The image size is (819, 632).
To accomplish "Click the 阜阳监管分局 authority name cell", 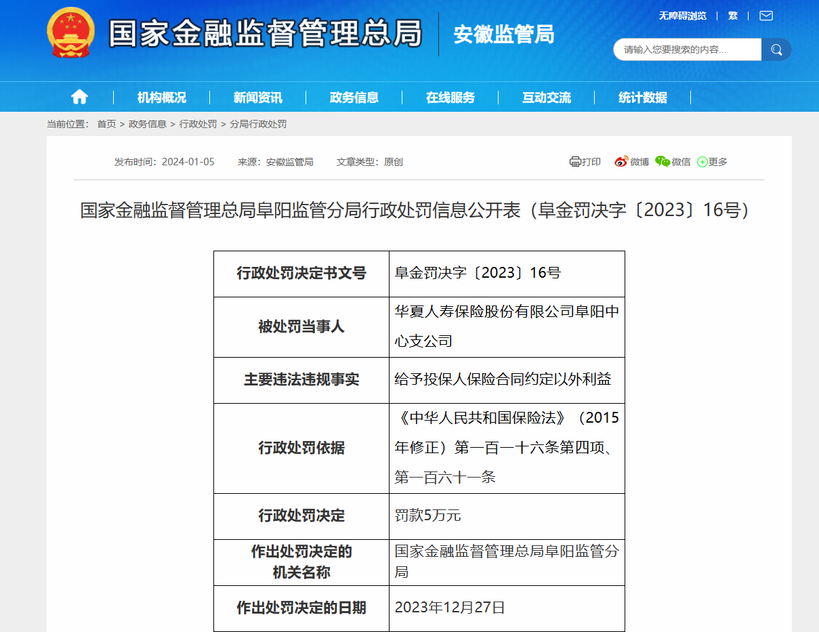I will [x=507, y=562].
